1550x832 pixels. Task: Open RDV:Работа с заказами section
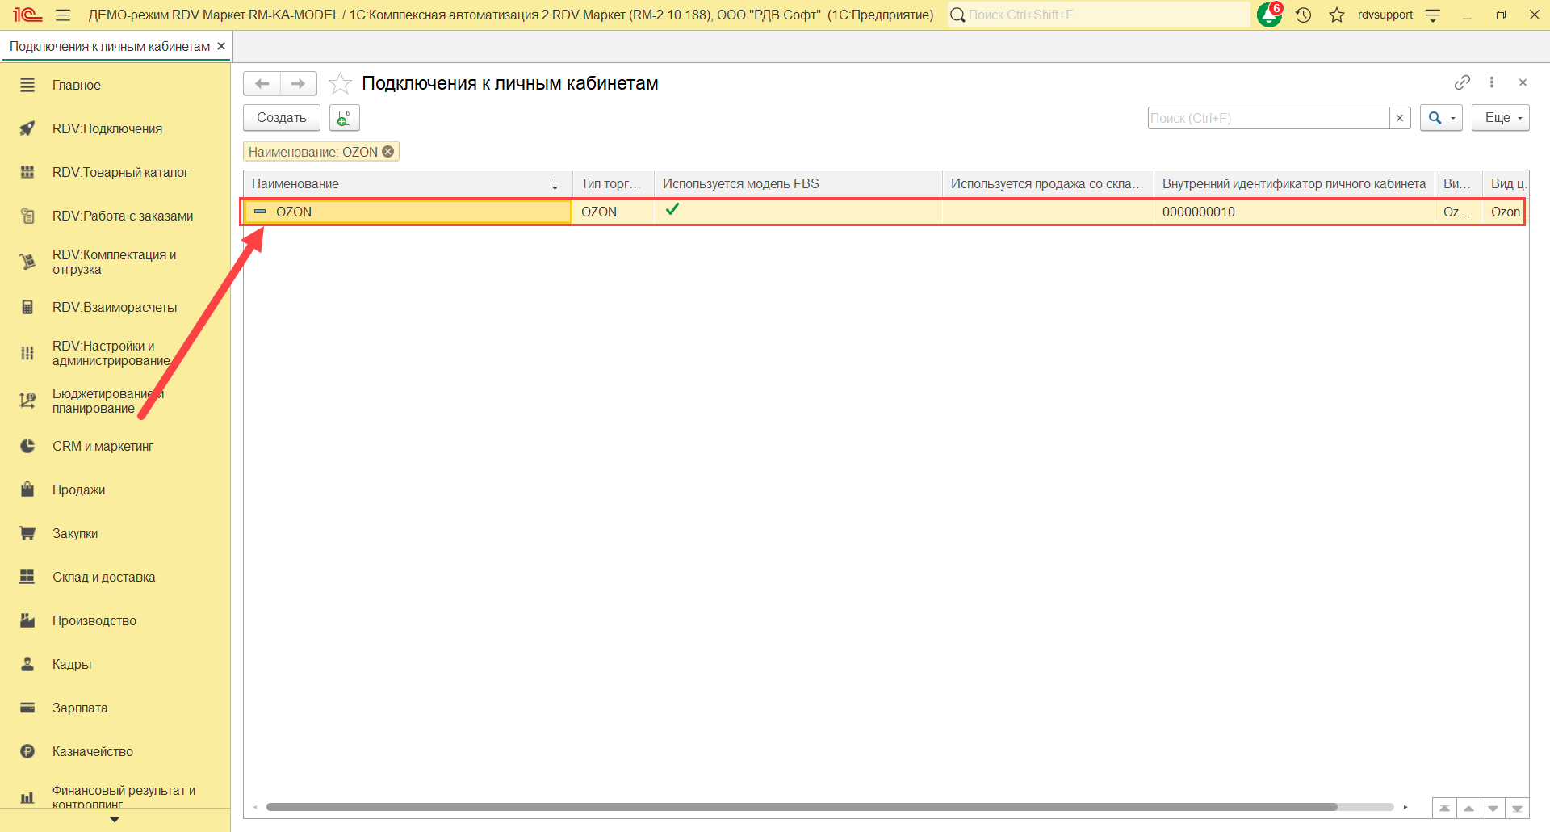[115, 216]
